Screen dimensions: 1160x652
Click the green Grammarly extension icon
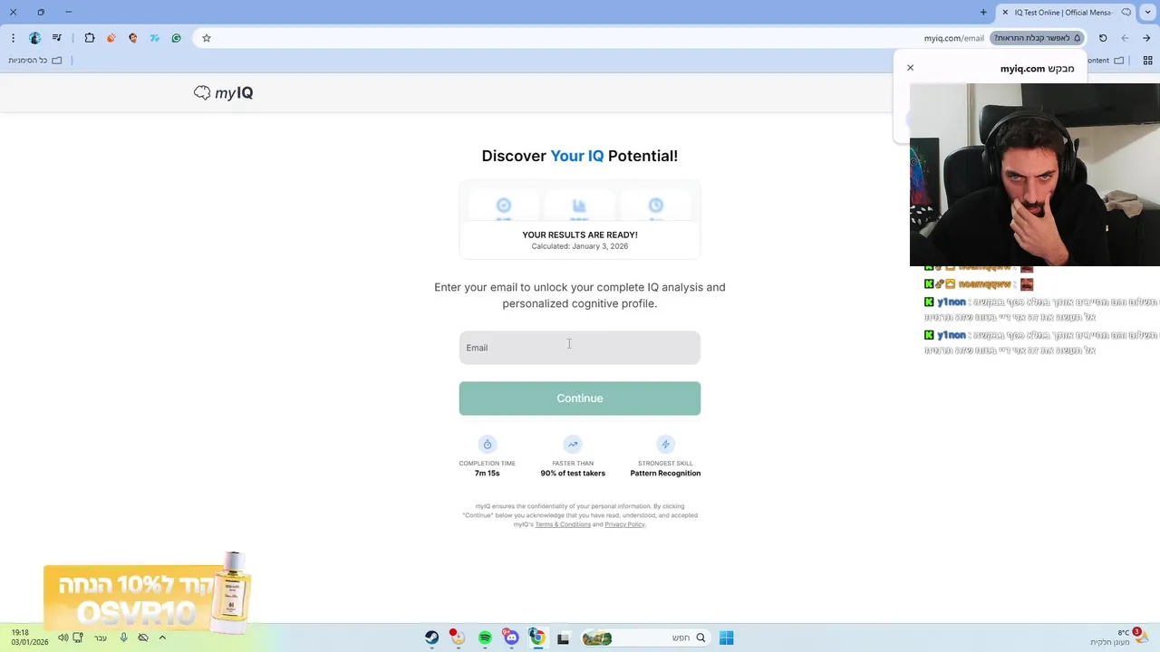click(176, 38)
